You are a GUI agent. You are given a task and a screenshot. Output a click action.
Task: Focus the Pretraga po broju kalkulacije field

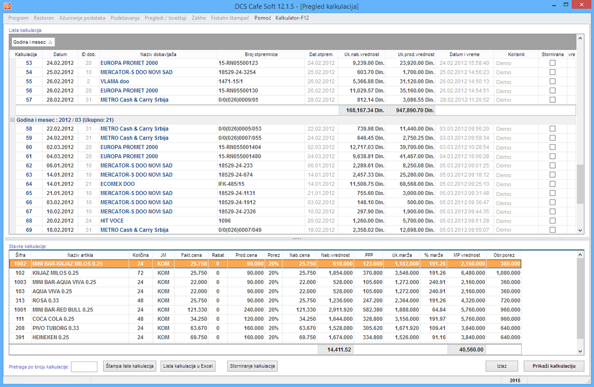click(x=84, y=367)
